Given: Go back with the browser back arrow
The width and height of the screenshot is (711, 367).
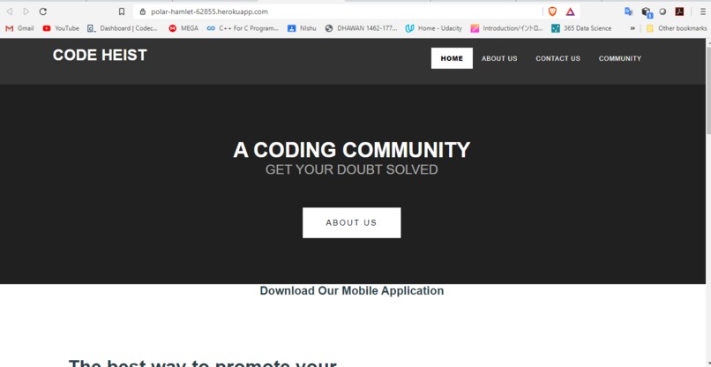Looking at the screenshot, I should [9, 11].
